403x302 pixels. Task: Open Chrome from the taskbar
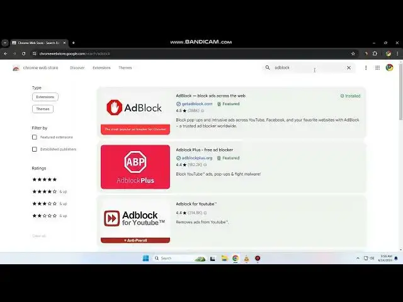[235, 259]
